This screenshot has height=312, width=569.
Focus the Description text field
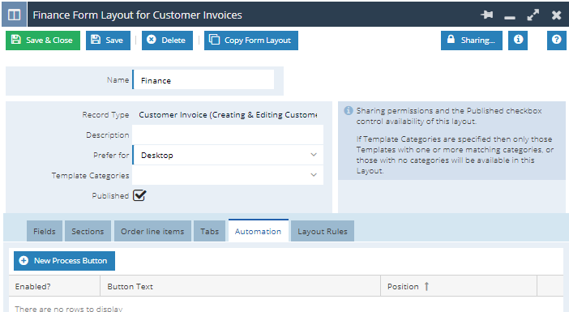228,135
